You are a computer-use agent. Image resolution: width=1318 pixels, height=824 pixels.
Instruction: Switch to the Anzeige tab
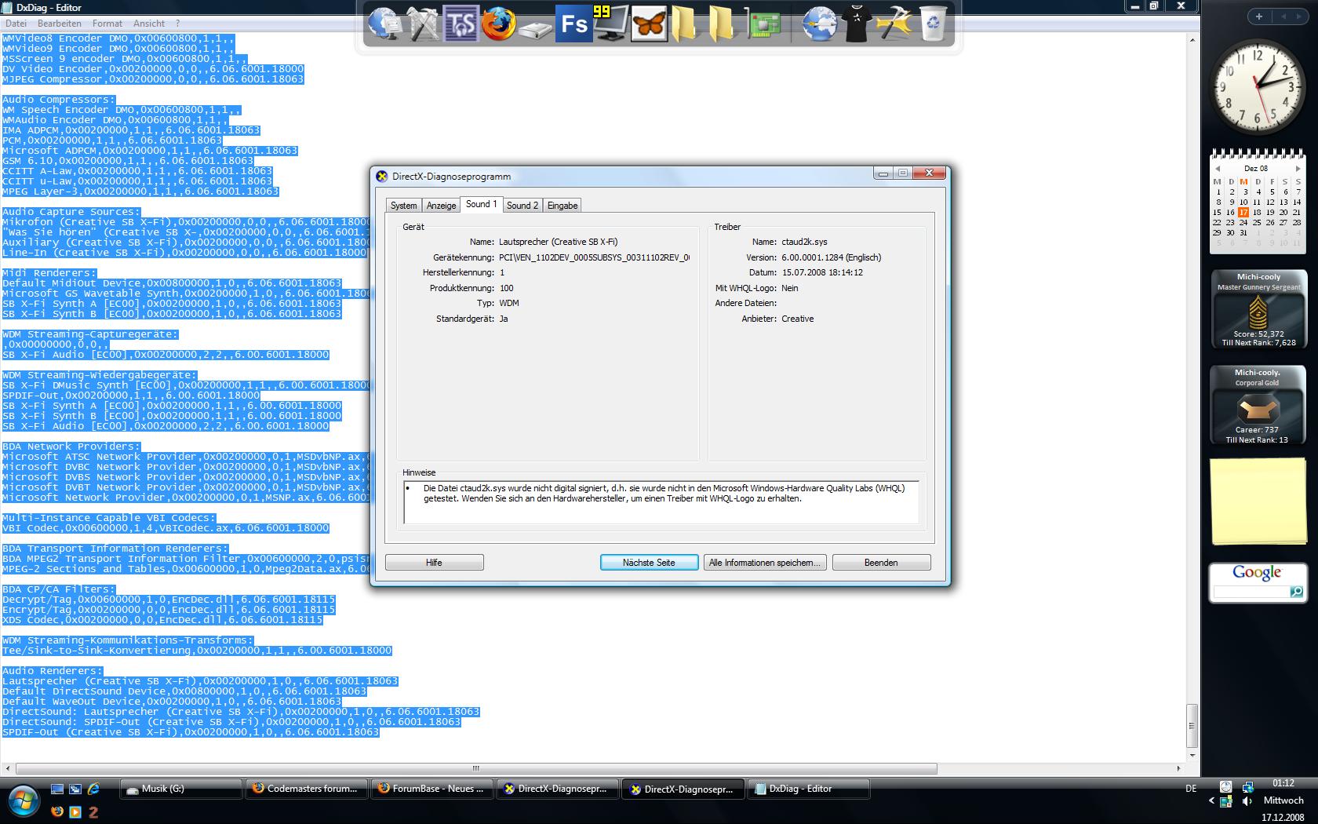[441, 206]
